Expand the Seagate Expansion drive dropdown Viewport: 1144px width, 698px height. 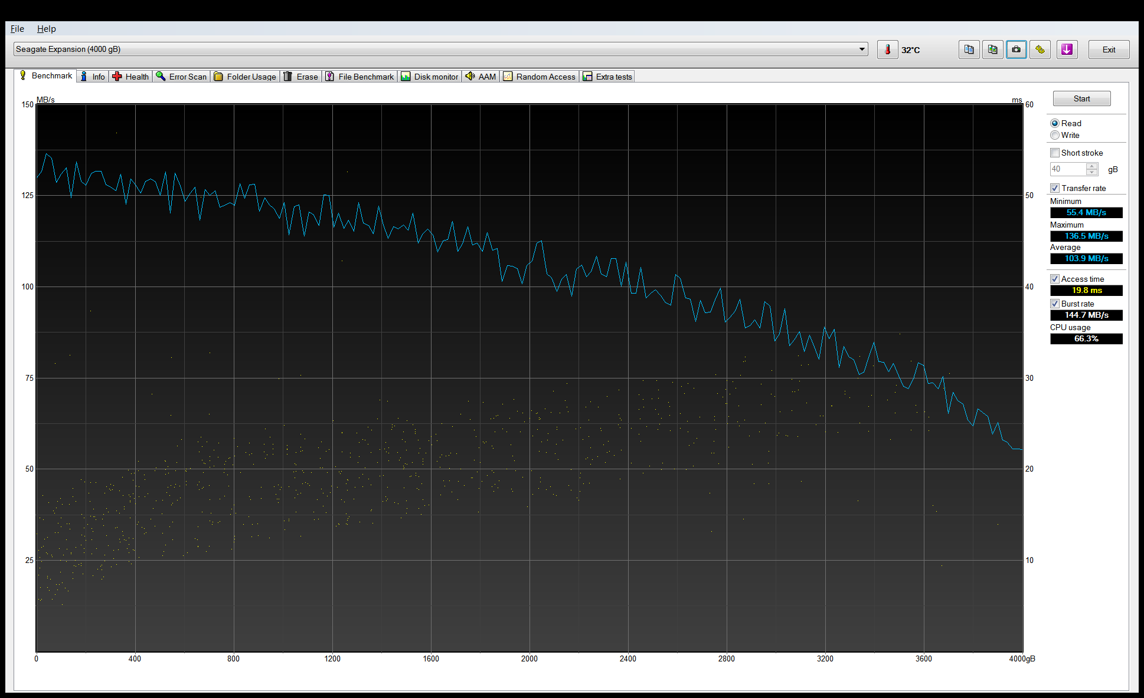[862, 50]
